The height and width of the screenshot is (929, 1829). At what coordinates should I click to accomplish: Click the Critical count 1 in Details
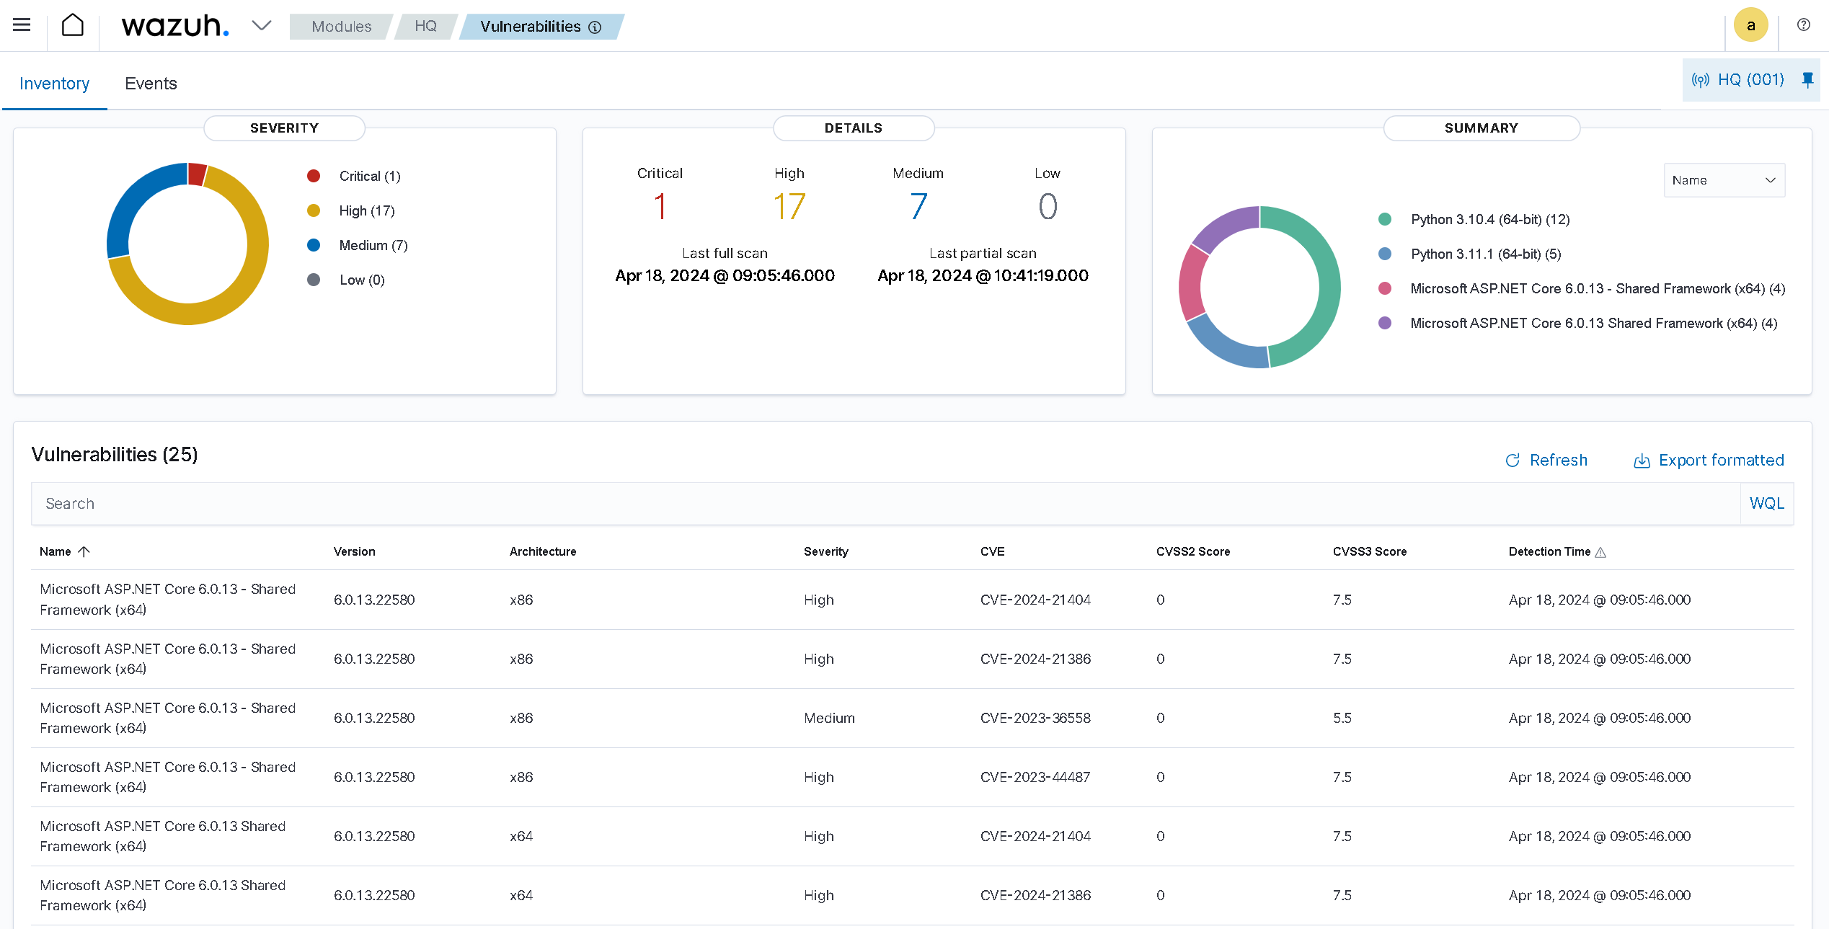[x=660, y=207]
